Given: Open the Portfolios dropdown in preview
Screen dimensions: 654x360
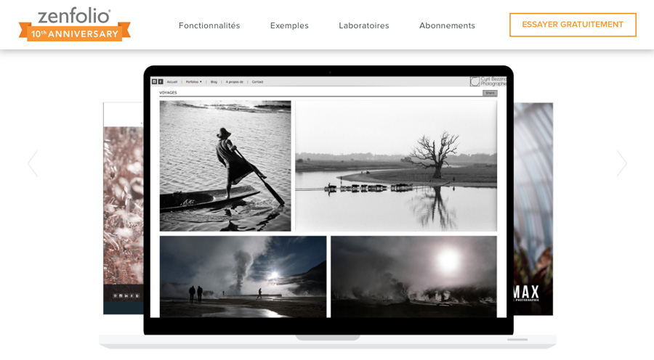Looking at the screenshot, I should point(193,82).
